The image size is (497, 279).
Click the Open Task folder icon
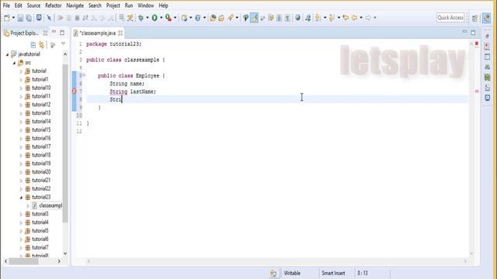pos(221,18)
